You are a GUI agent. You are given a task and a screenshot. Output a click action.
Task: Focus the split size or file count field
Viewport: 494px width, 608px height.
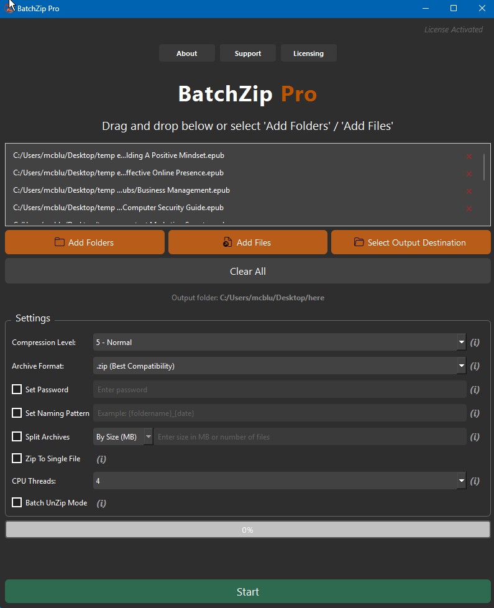coord(310,437)
